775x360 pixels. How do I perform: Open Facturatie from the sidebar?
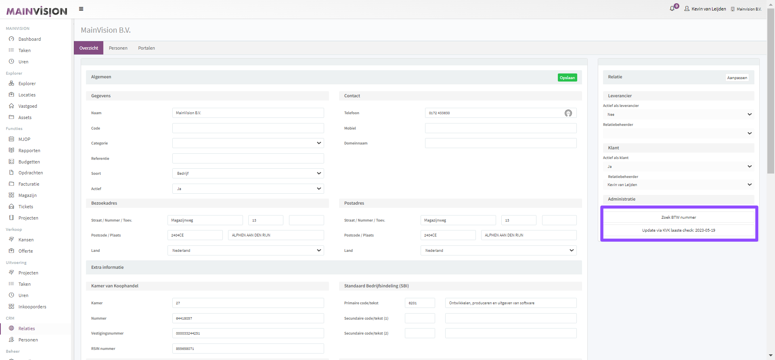(x=29, y=184)
